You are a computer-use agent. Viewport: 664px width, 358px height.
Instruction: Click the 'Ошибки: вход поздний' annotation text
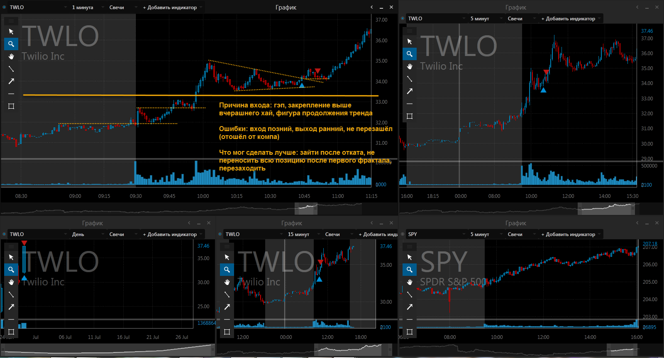305,133
